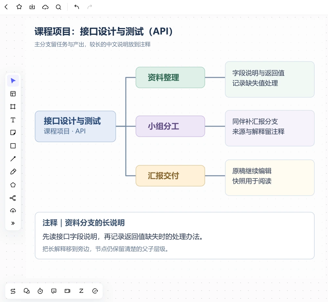Open the templates layout tool
Screen dimensions: 328x302
click(13, 94)
